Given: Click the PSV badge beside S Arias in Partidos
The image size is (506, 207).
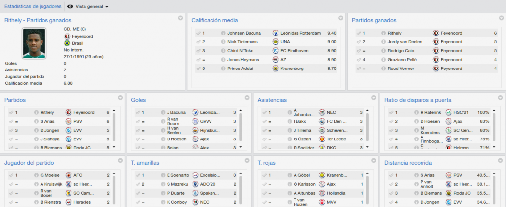Looking at the screenshot, I should tap(68, 121).
